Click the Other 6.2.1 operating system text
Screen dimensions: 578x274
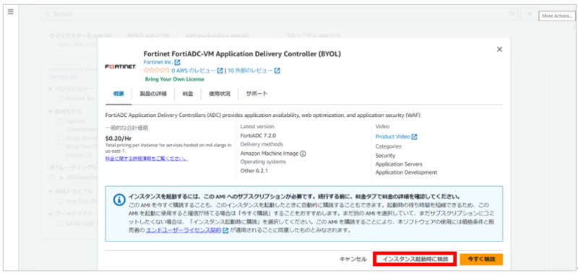[x=254, y=171]
